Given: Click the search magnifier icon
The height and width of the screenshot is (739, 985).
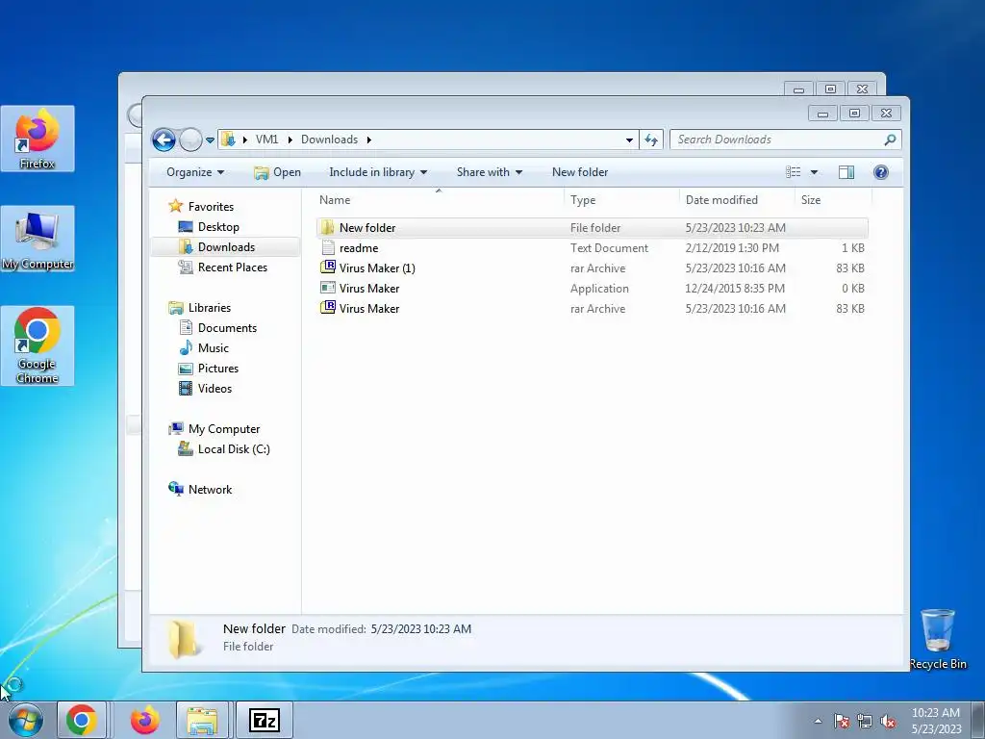Looking at the screenshot, I should (890, 140).
